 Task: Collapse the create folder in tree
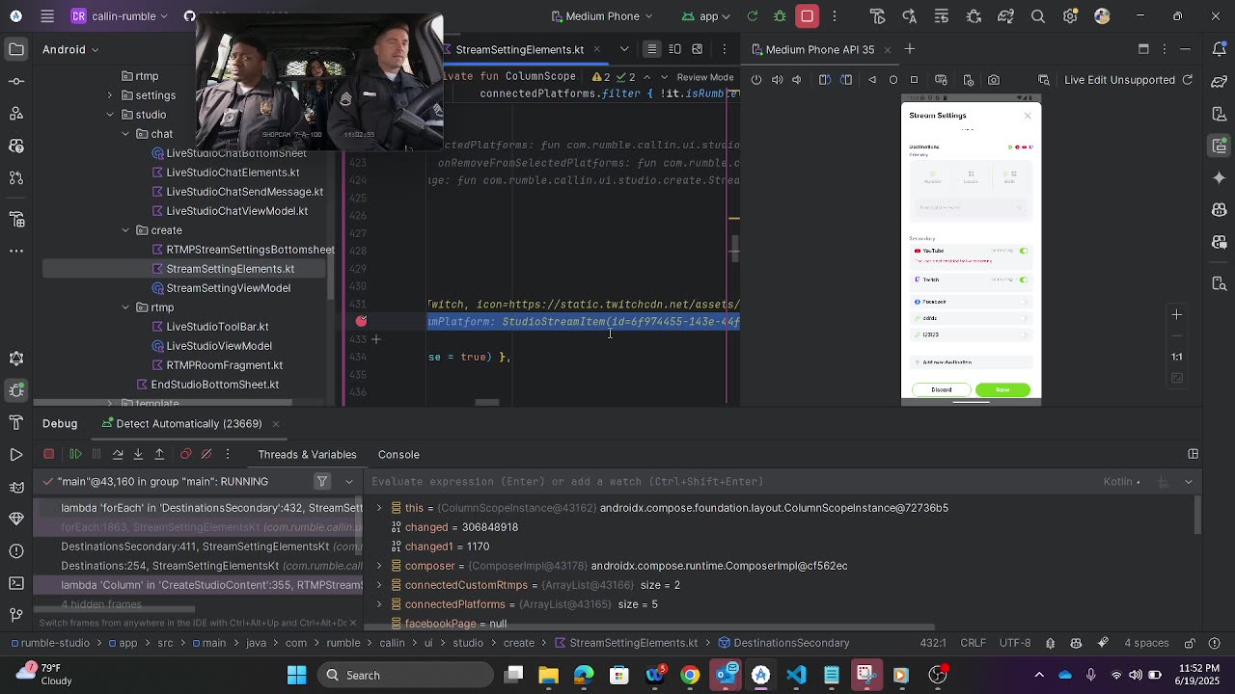(126, 230)
